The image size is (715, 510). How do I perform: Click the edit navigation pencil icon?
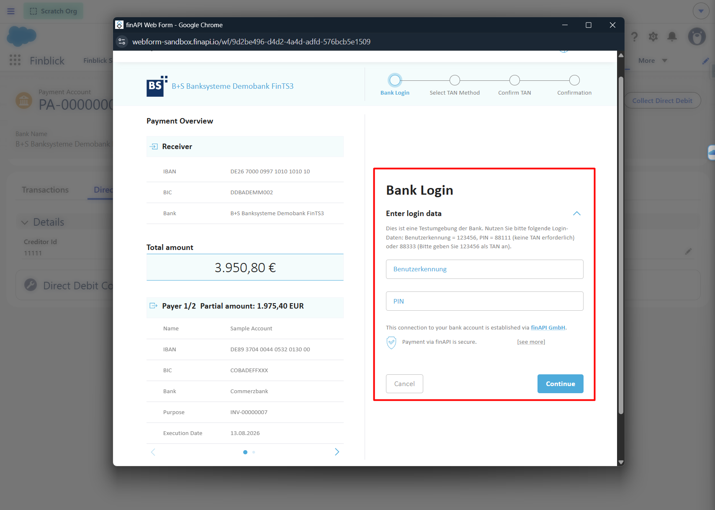point(706,61)
